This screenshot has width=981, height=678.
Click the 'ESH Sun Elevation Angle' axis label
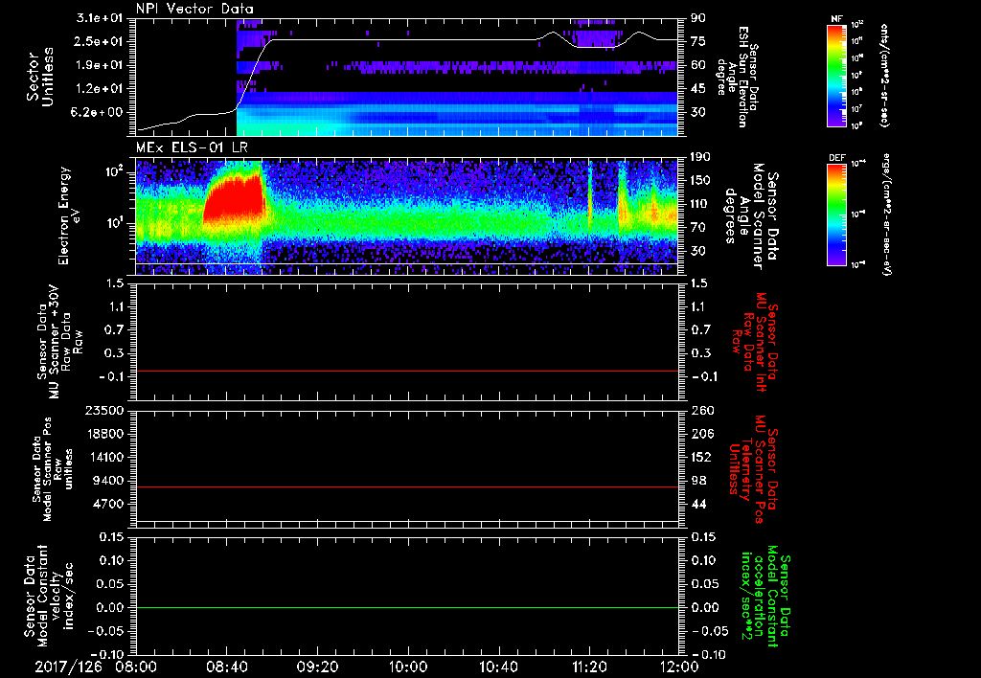click(x=739, y=76)
